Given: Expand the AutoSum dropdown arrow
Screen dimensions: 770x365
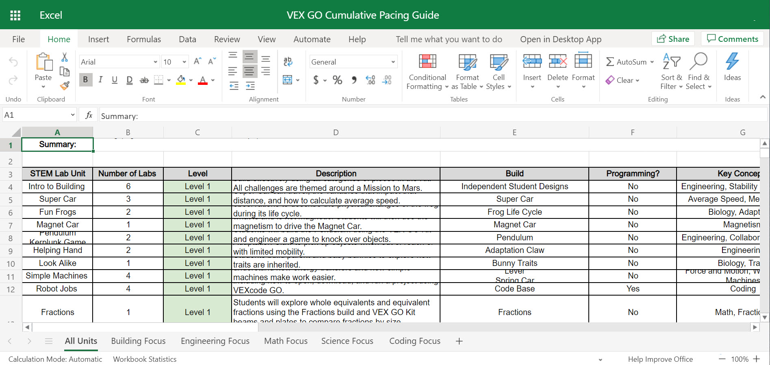Looking at the screenshot, I should [652, 62].
